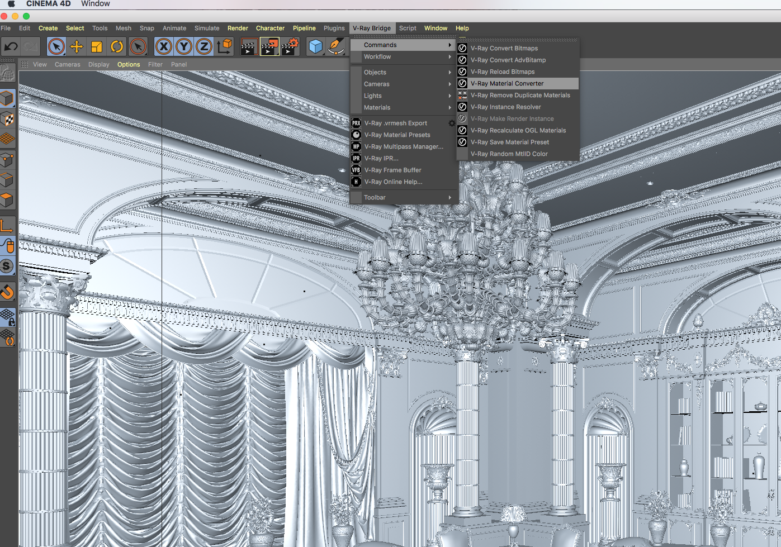Viewport: 781px width, 547px height.
Task: Expand the Materials submenu
Action: [404, 107]
